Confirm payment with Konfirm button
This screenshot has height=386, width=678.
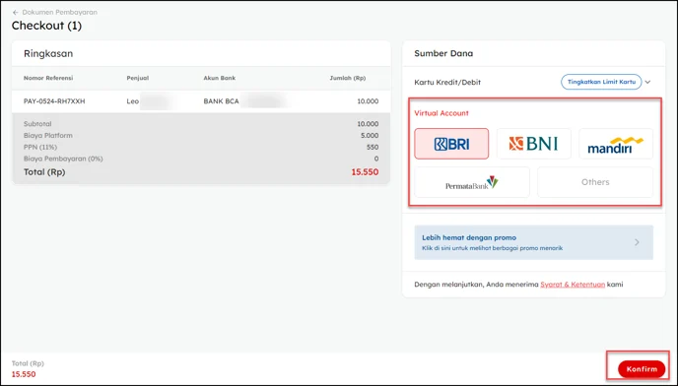point(642,369)
